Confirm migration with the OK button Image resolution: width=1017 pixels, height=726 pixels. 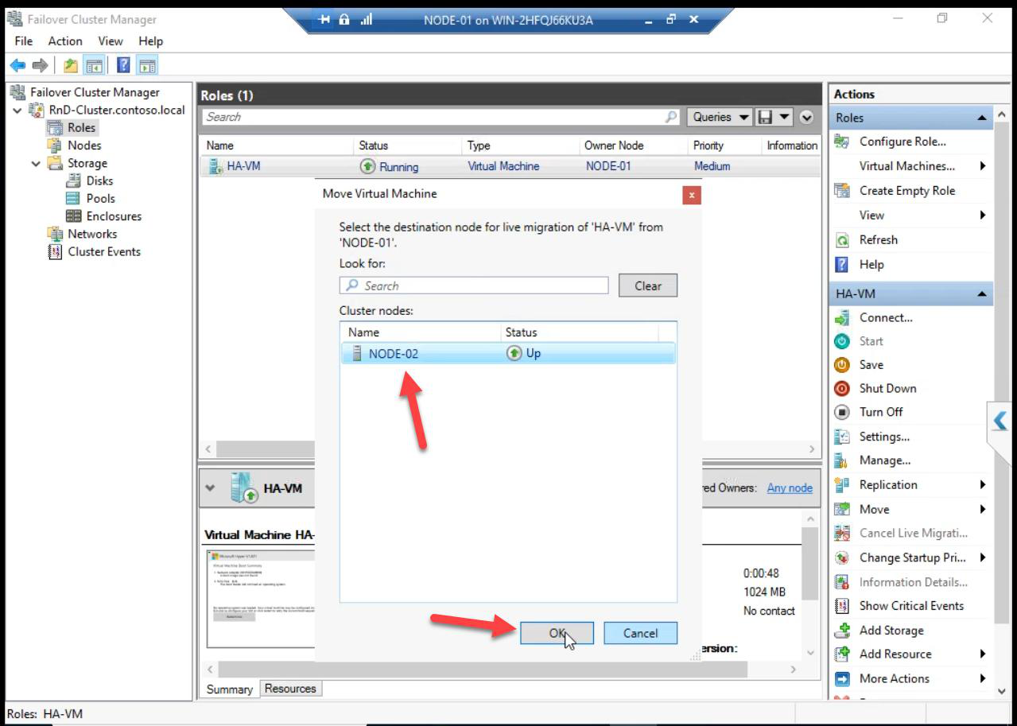pos(557,634)
